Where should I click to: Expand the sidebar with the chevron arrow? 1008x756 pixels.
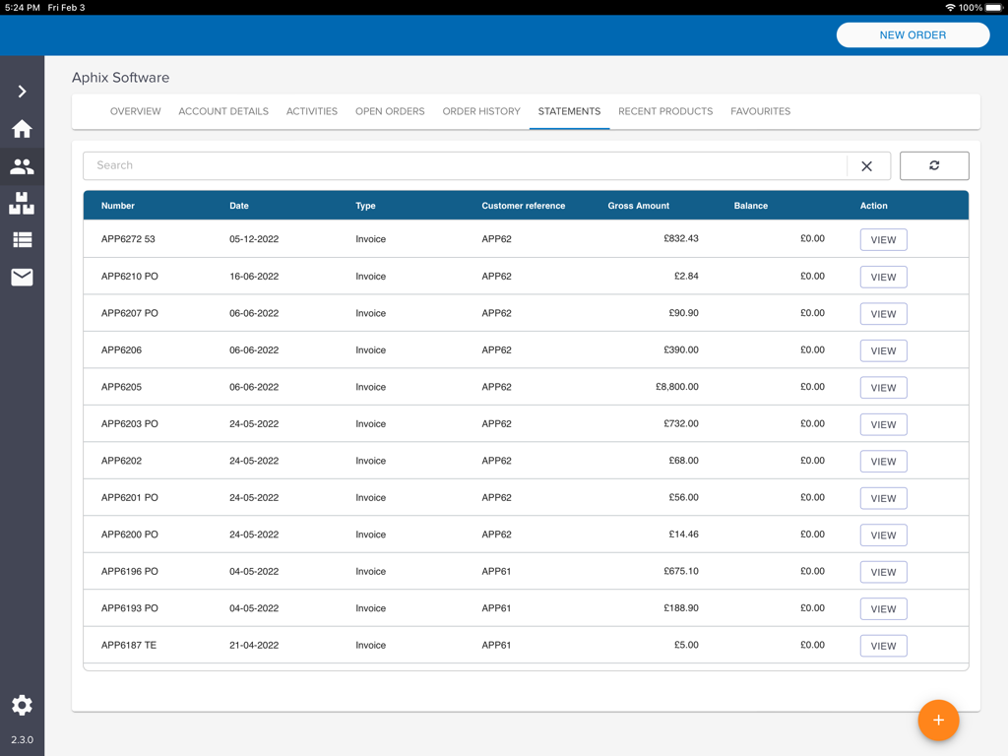tap(22, 91)
